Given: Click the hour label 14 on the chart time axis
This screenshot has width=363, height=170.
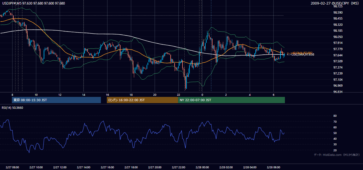Looking at the screenshot, I should 84,95.
